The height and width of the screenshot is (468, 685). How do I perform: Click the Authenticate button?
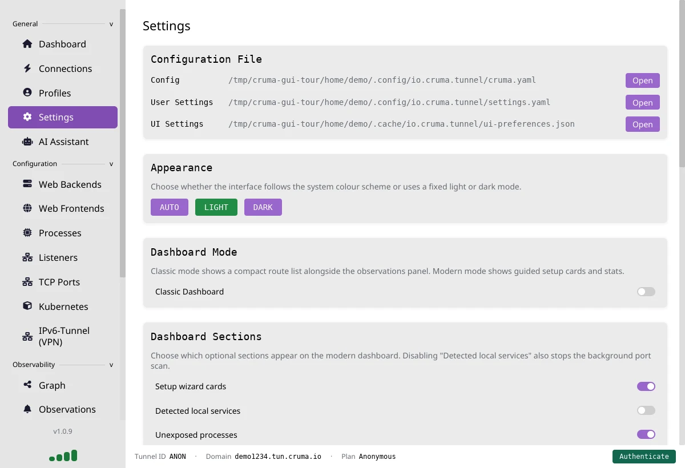point(644,457)
